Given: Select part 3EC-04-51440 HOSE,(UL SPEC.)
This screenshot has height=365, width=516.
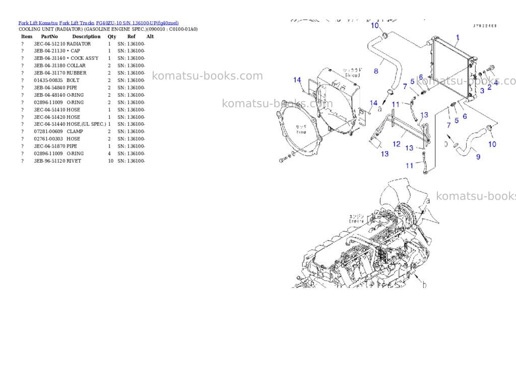Looking at the screenshot, I should point(70,124).
